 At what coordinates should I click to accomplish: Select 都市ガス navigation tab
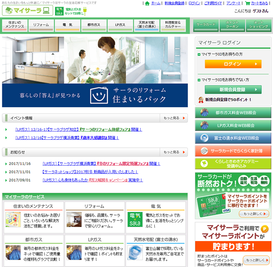click(x=94, y=26)
